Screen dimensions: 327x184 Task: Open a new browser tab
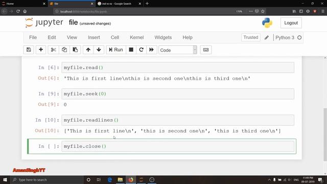147,4
